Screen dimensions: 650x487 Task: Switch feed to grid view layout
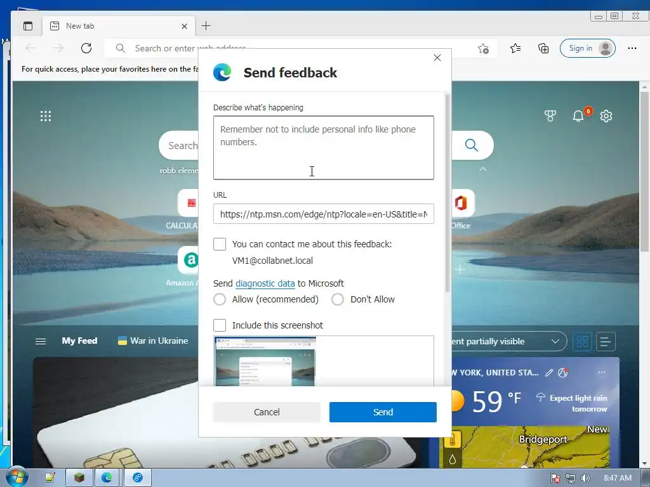pyautogui.click(x=583, y=342)
